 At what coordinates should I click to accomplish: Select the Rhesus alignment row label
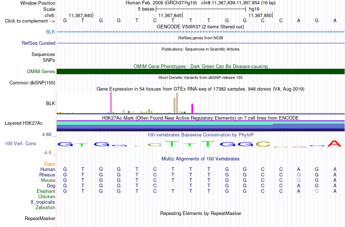pyautogui.click(x=47, y=175)
